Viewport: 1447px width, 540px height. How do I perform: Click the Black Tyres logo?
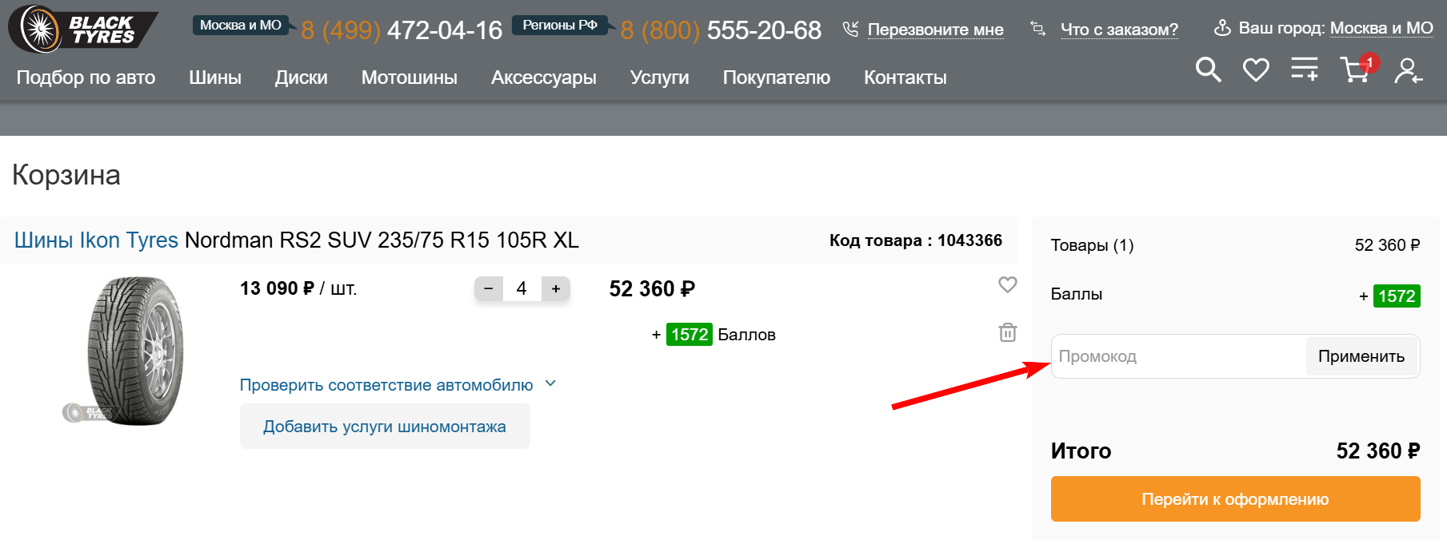coord(82,30)
